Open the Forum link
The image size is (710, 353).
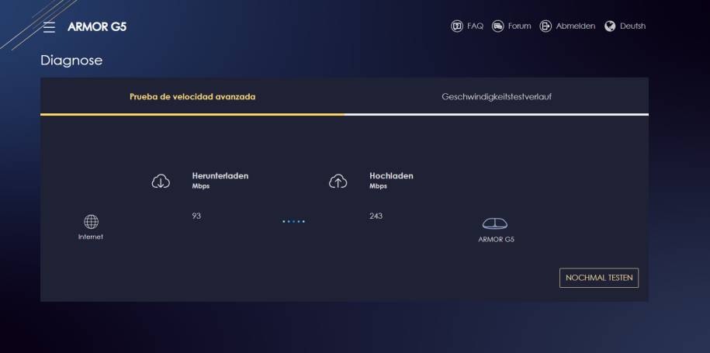[519, 26]
